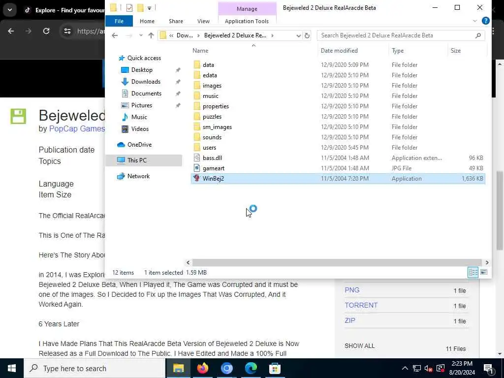Sort files by Date modified column
The image size is (504, 378).
339,51
